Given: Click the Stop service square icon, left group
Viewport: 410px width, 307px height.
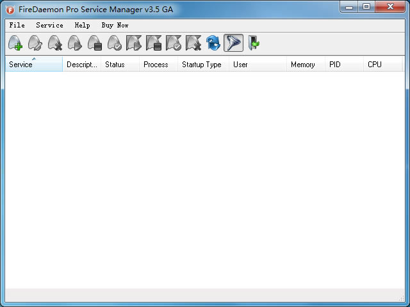Looking at the screenshot, I should point(95,43).
